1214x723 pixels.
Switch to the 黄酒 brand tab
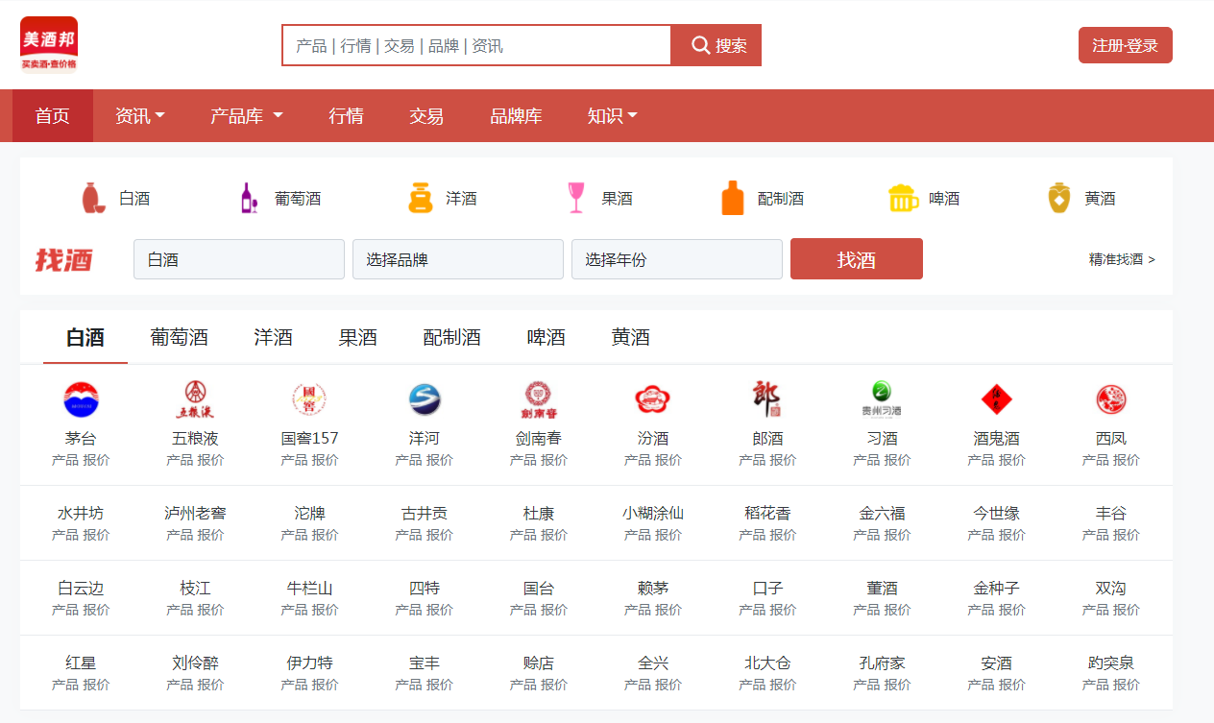click(631, 337)
